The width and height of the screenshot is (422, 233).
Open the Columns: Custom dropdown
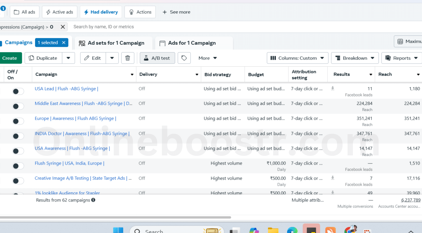click(297, 58)
